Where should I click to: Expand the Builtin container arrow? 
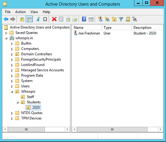[x=12, y=44]
